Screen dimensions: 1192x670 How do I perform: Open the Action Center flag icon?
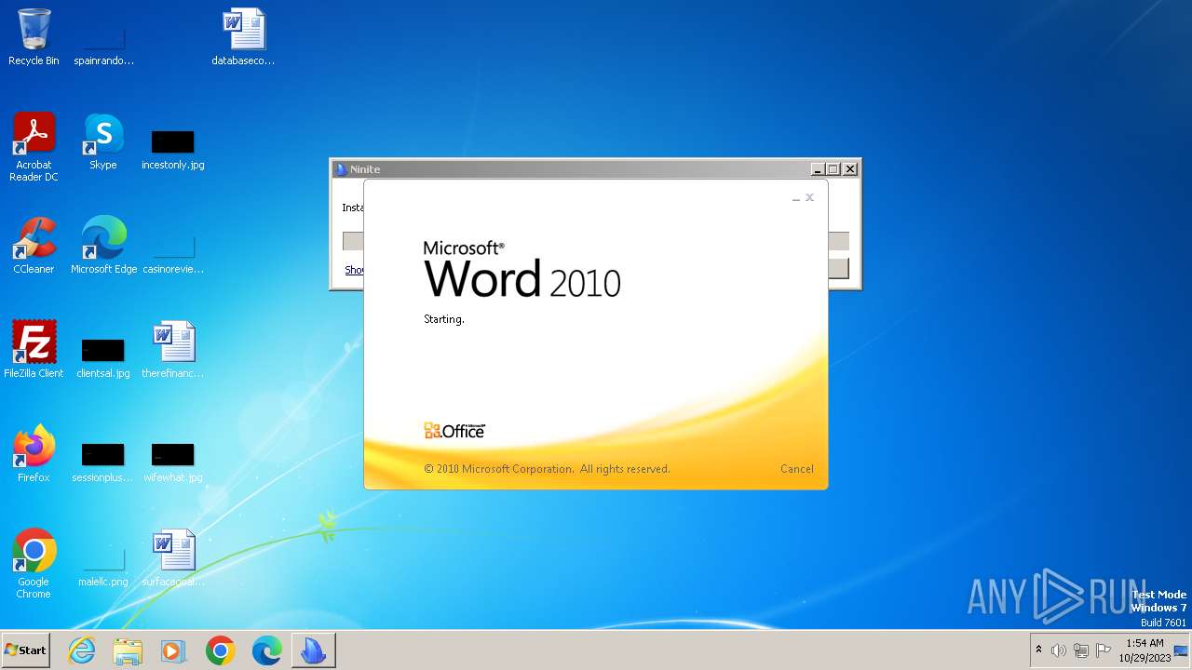[1104, 650]
